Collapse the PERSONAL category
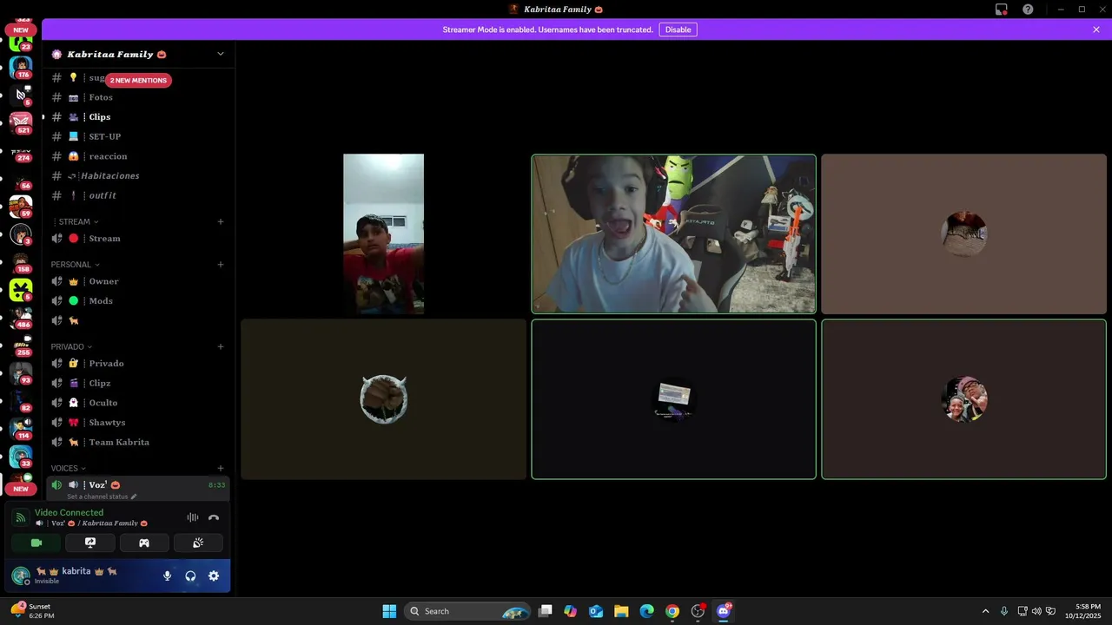The height and width of the screenshot is (625, 1112). click(76, 265)
